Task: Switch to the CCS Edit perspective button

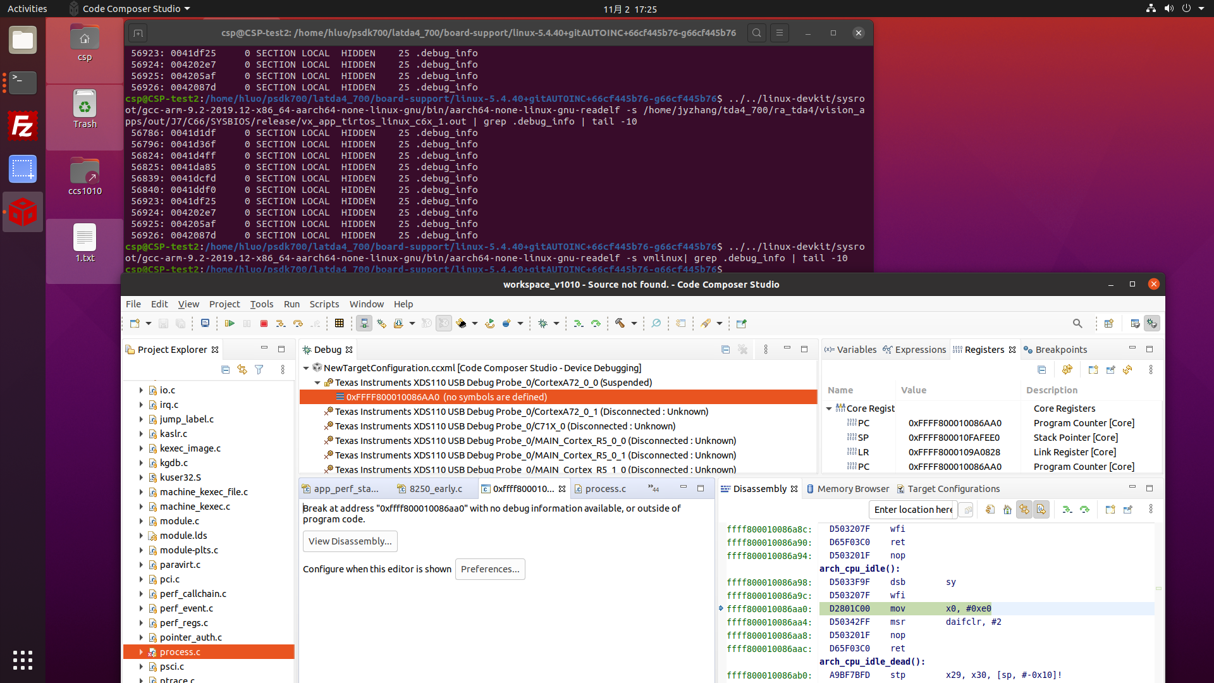Action: (1135, 323)
